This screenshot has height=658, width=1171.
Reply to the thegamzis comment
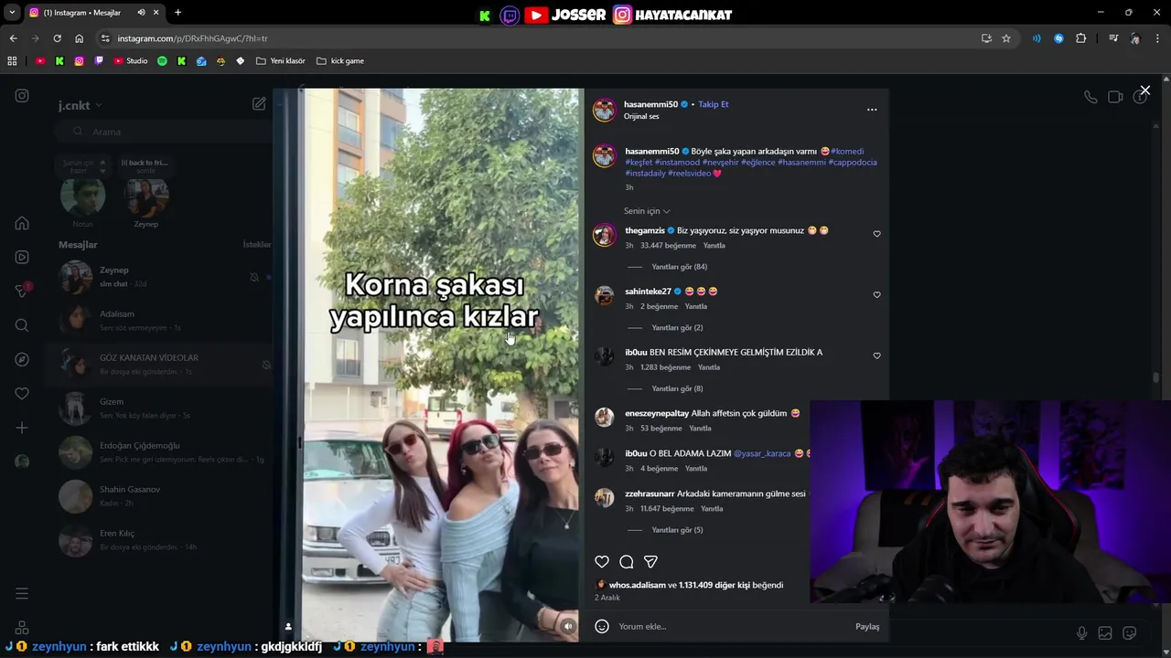pyautogui.click(x=714, y=246)
